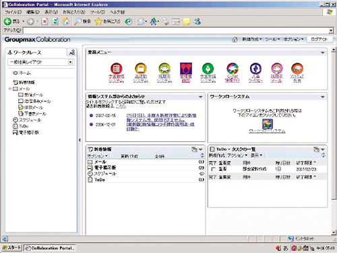Select 受信メール in the sidebar tree
337x253 pixels.
(x=30, y=95)
